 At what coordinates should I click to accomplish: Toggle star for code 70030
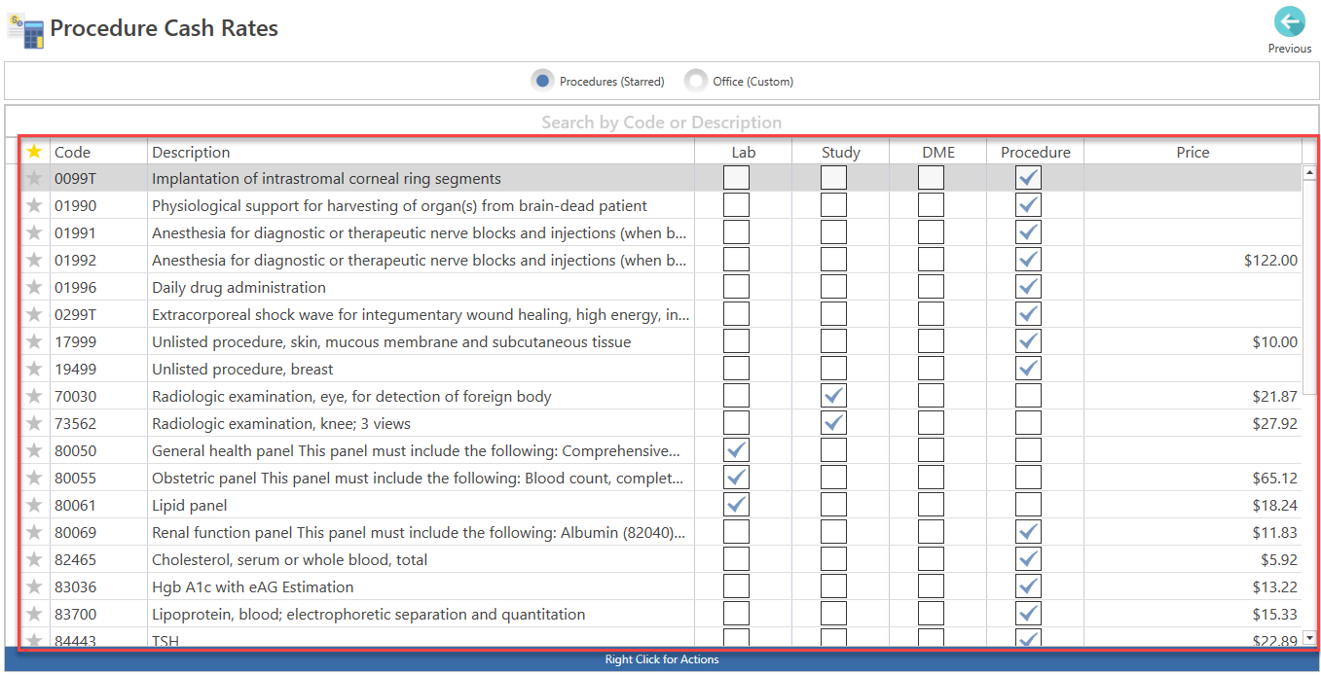[35, 397]
